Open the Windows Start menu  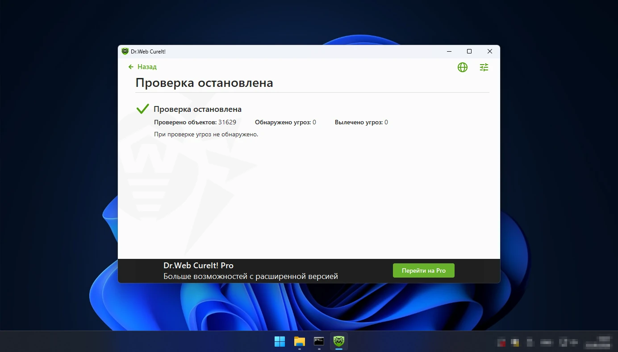click(280, 341)
